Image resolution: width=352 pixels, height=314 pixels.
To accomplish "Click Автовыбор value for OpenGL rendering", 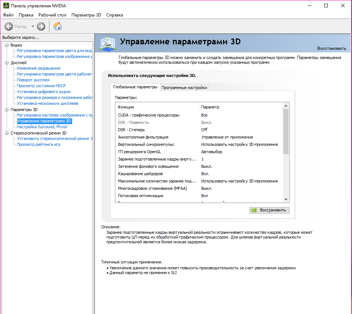I will click(211, 152).
